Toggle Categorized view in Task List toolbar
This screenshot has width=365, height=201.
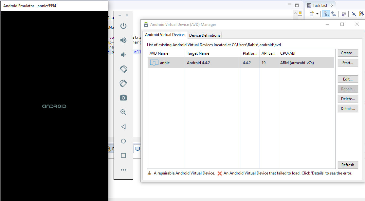point(326,14)
